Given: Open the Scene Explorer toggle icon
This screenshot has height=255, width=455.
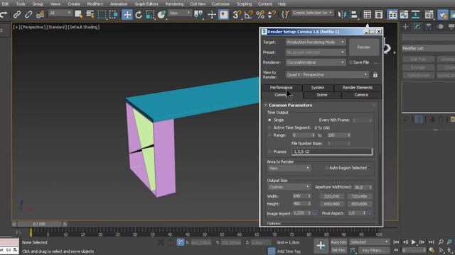Looking at the screenshot, I should (x=368, y=14).
